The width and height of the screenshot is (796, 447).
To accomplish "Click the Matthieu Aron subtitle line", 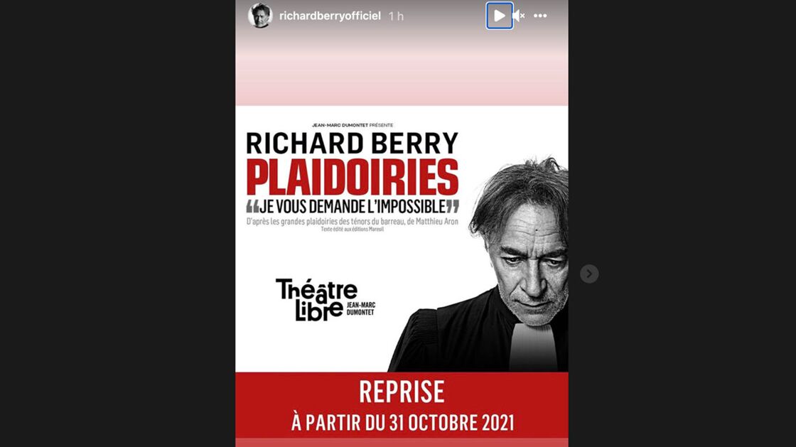I will click(353, 222).
